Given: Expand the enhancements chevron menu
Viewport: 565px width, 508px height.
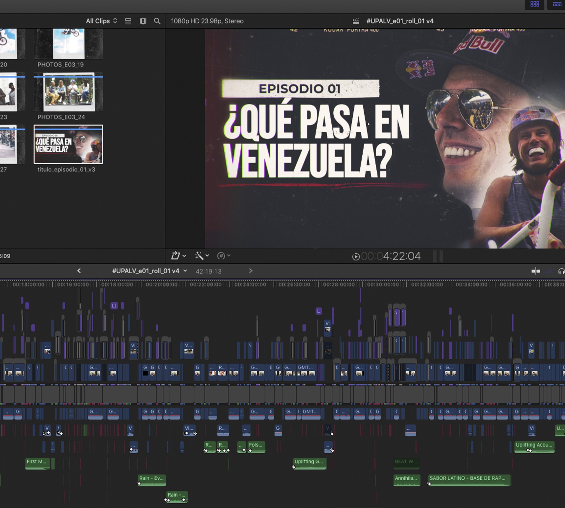Looking at the screenshot, I should 207,256.
